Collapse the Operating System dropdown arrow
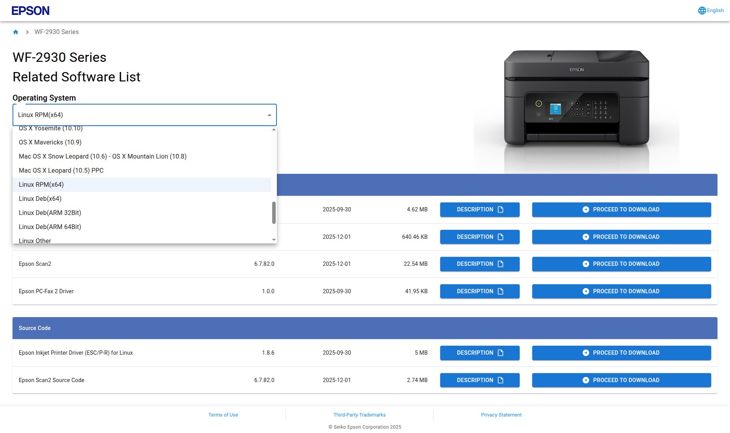The height and width of the screenshot is (433, 730). 269,115
